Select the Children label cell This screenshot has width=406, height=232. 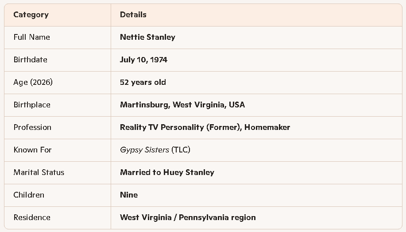click(x=29, y=195)
